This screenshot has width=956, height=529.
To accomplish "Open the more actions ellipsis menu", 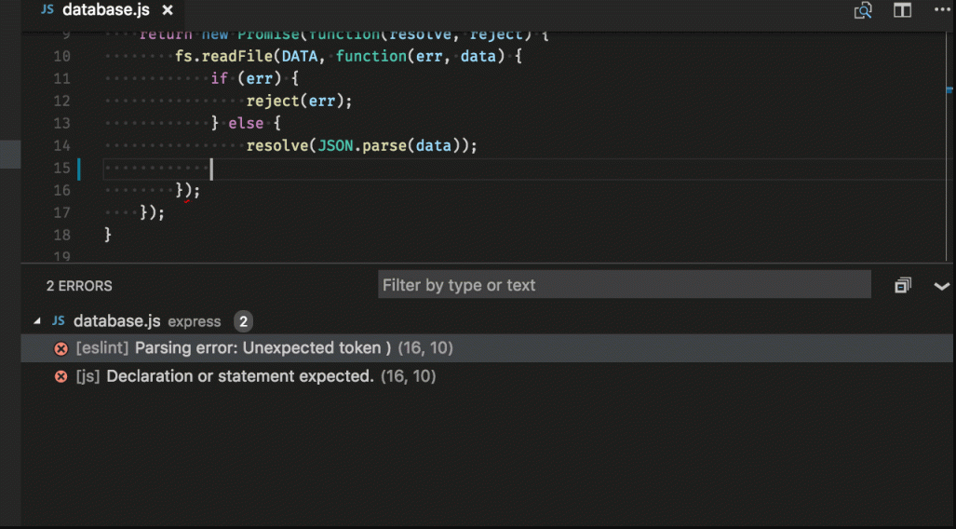I will (x=942, y=9).
